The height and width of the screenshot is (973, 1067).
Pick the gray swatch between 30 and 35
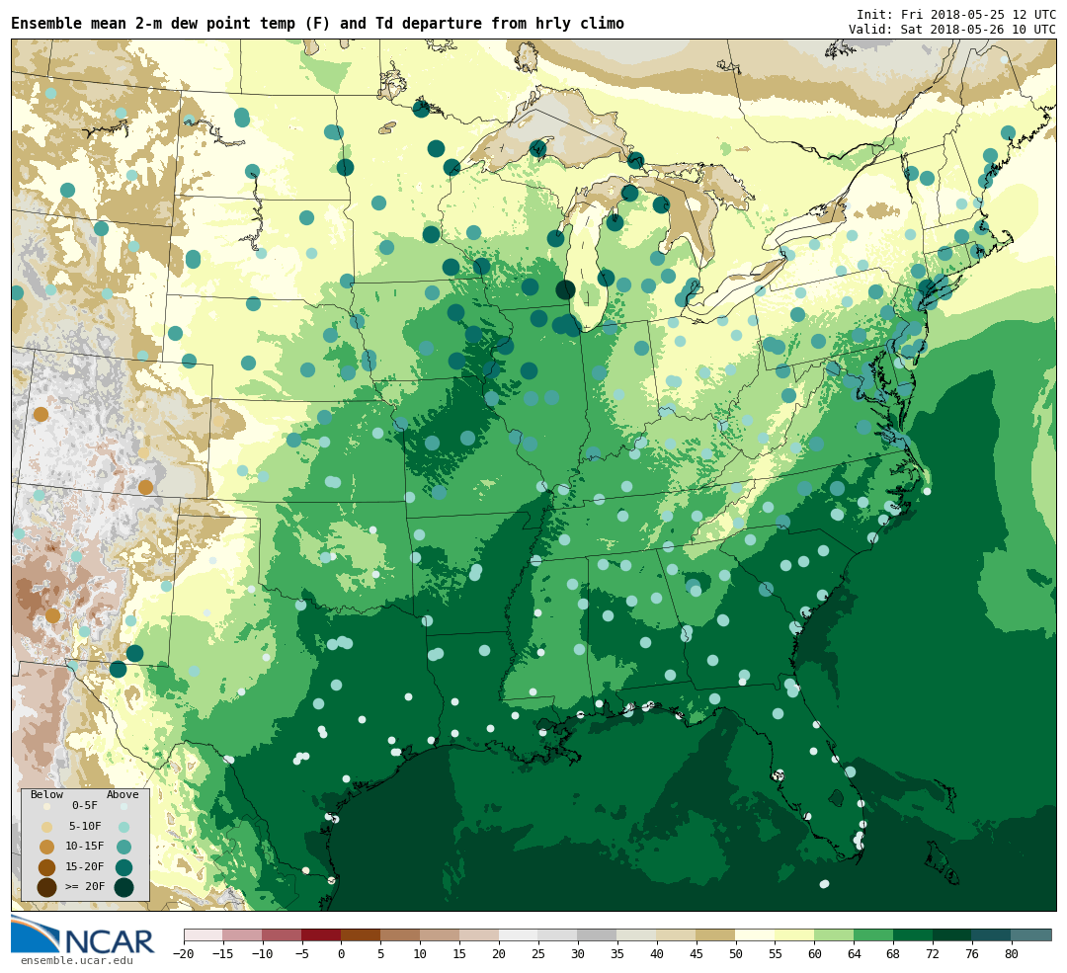pos(598,934)
